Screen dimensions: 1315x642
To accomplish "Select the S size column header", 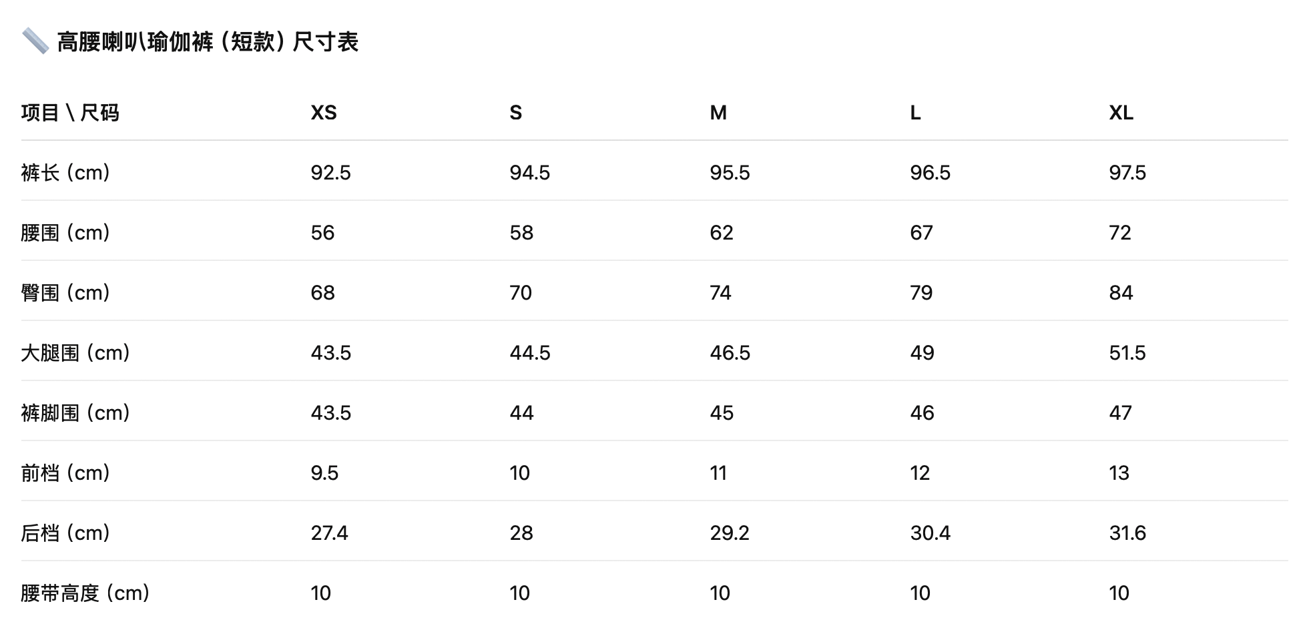I will click(515, 113).
